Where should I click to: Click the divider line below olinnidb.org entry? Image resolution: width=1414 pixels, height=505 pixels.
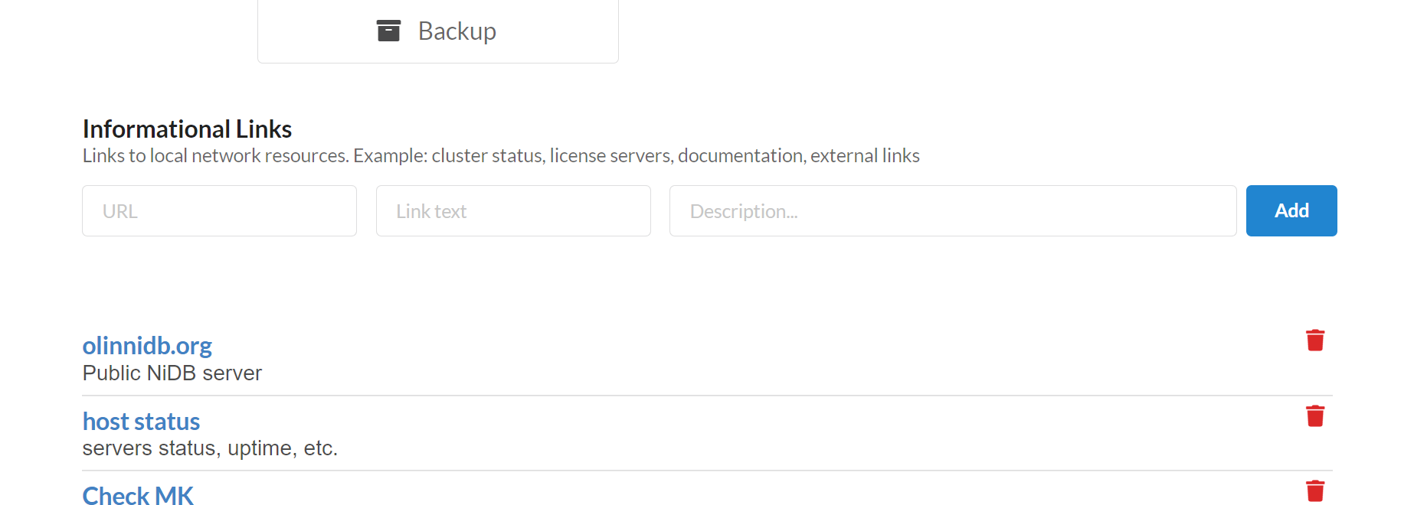pos(706,396)
